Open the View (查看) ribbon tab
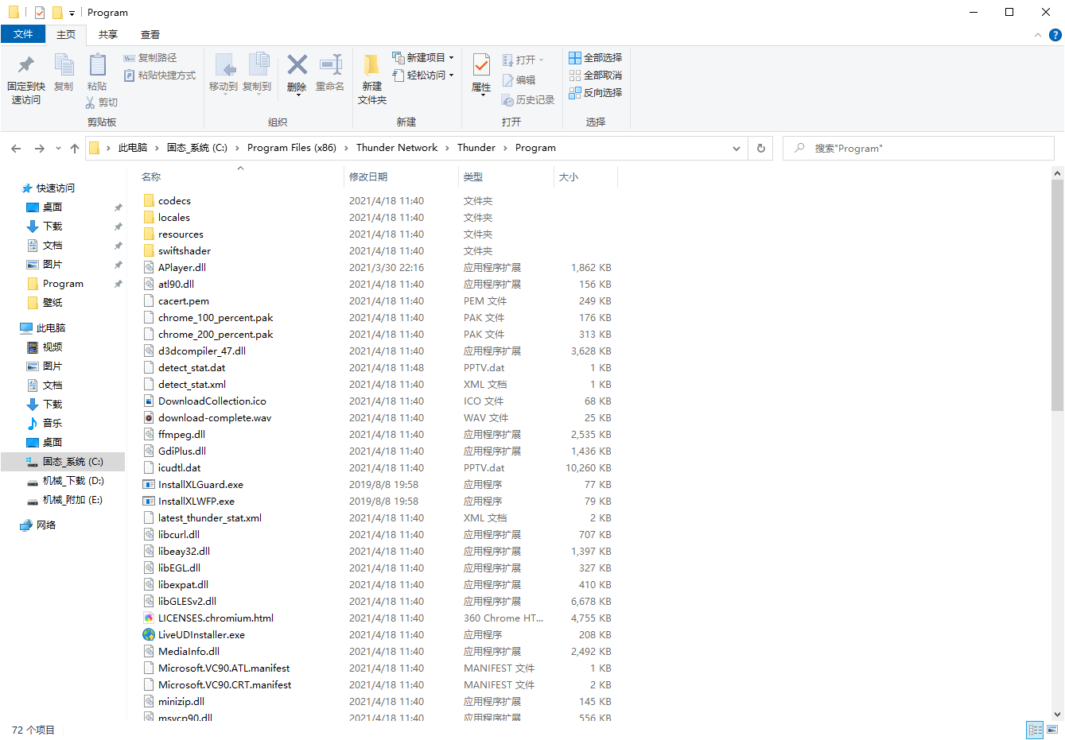 click(x=150, y=35)
